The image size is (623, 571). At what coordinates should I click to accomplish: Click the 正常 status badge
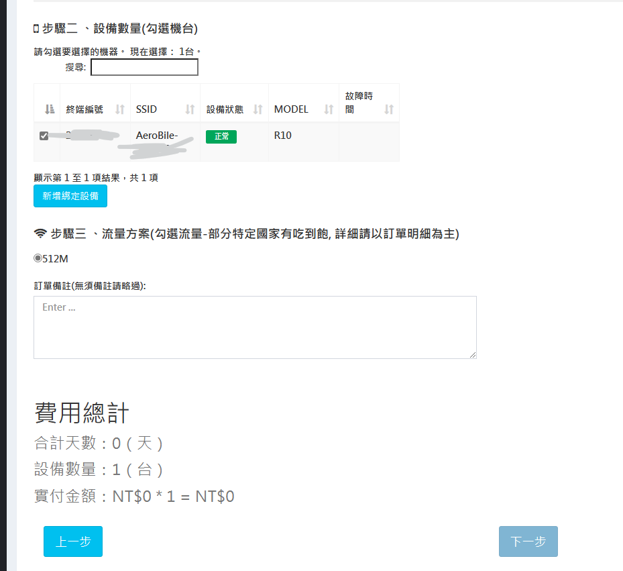(221, 136)
